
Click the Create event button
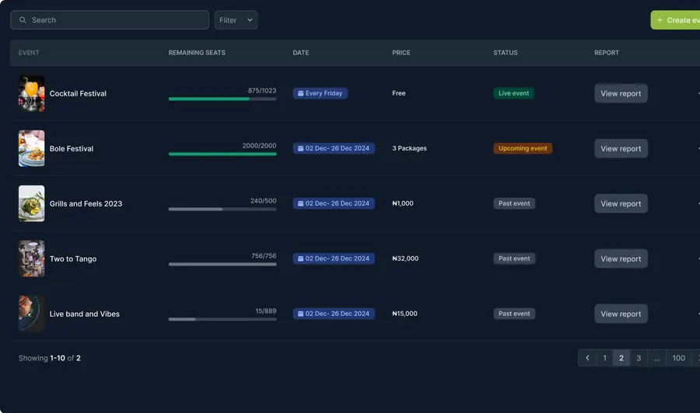[x=675, y=20]
